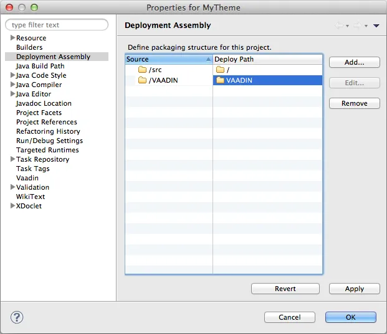The image size is (387, 334).
Task: Click the /VAADIN folder icon in Source column
Action: pyautogui.click(x=142, y=80)
